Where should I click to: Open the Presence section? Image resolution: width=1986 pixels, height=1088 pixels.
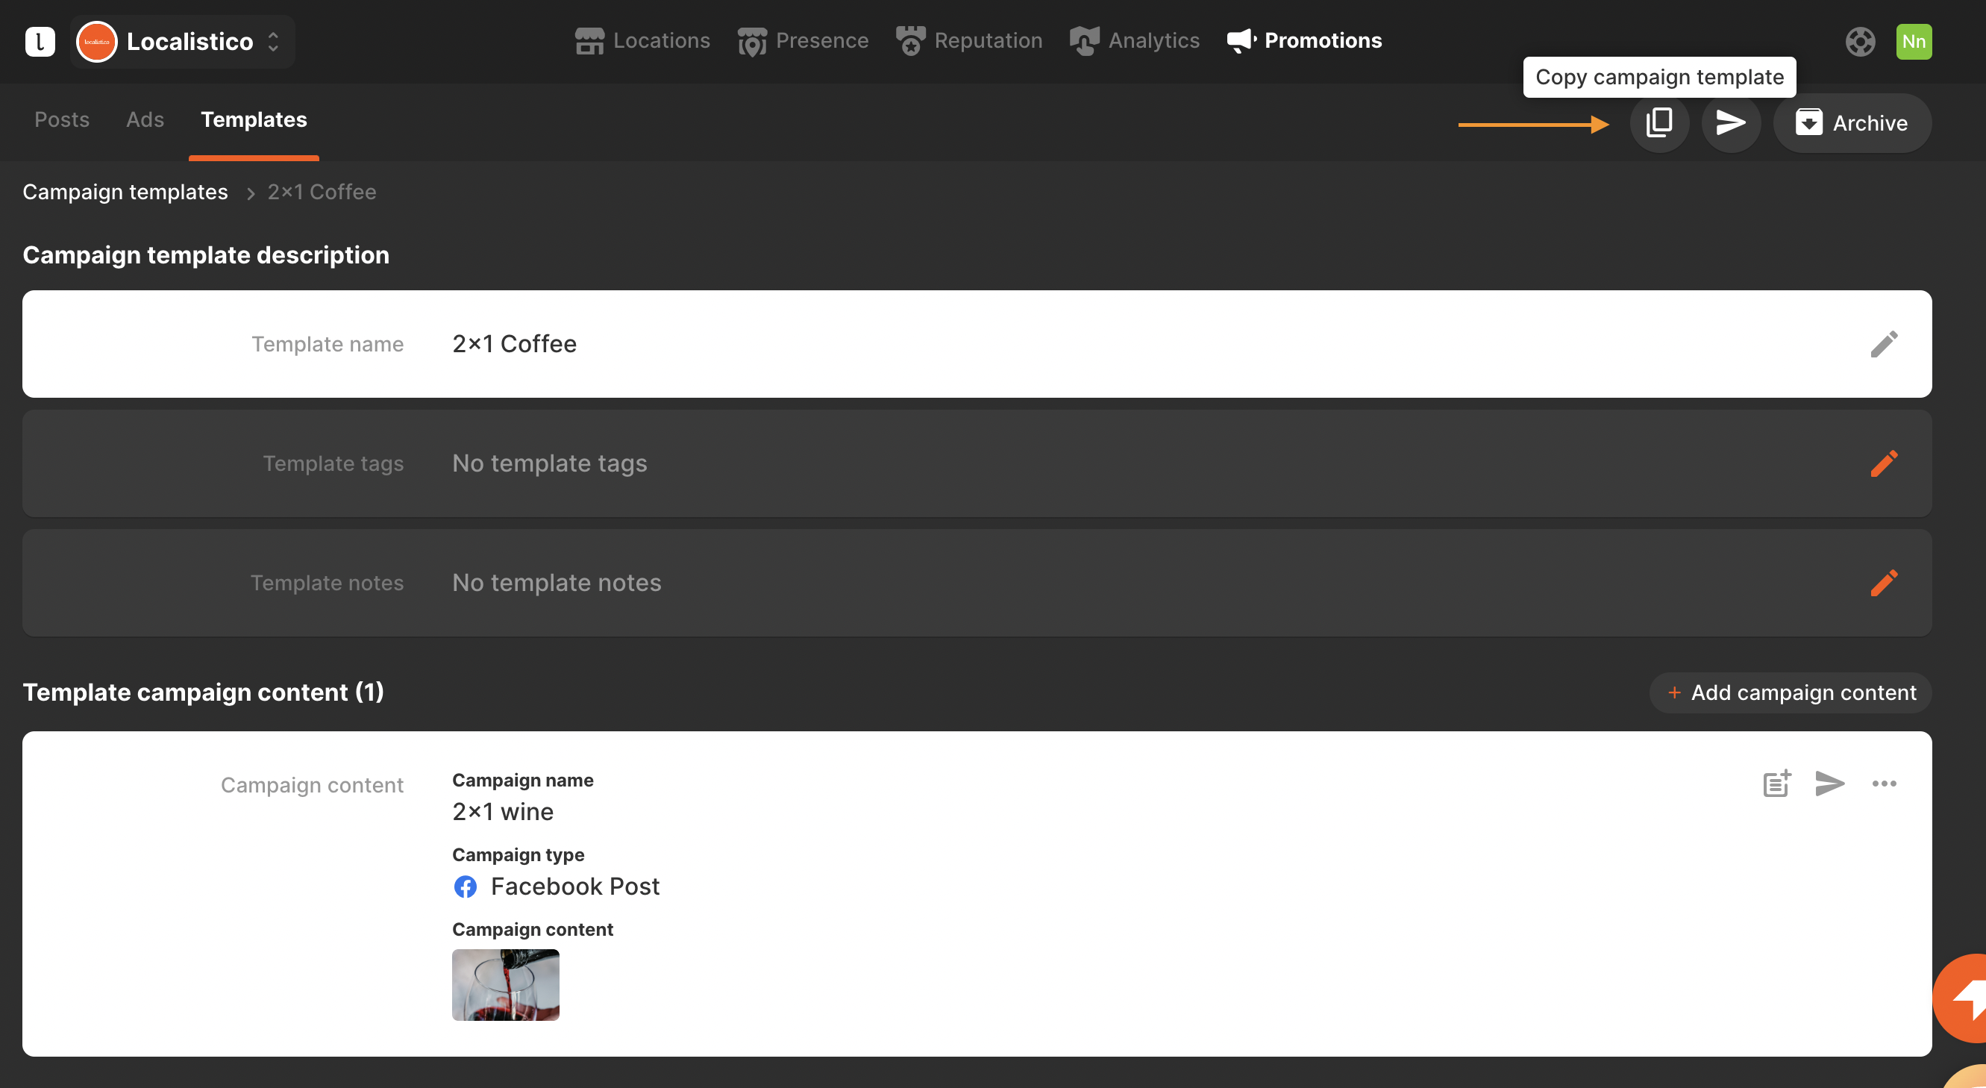coord(803,41)
